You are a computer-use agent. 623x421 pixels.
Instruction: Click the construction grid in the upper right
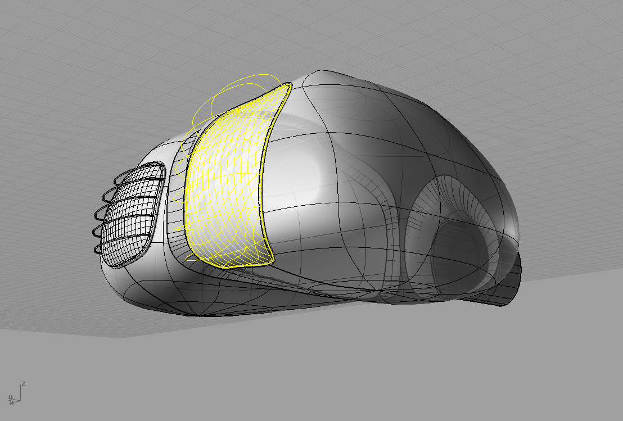[x=534, y=56]
